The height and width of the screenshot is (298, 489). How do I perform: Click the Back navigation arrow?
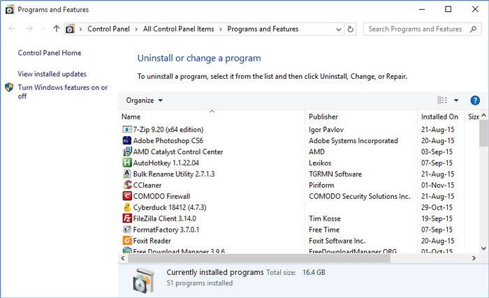coord(12,29)
